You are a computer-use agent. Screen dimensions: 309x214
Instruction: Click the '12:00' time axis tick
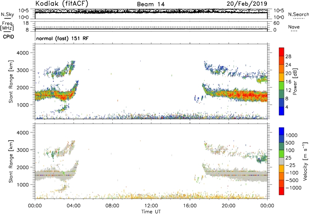pyautogui.click(x=151, y=206)
